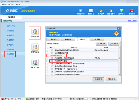Switch to the 系统参数 tab
This screenshot has height=100, width=139.
pyautogui.click(x=68, y=39)
